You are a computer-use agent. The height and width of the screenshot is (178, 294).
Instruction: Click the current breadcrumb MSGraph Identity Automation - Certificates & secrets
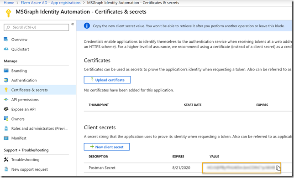133,3
